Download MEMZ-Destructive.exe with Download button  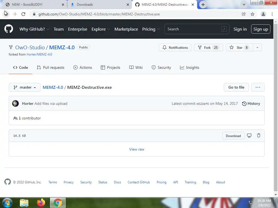pyautogui.click(x=233, y=136)
